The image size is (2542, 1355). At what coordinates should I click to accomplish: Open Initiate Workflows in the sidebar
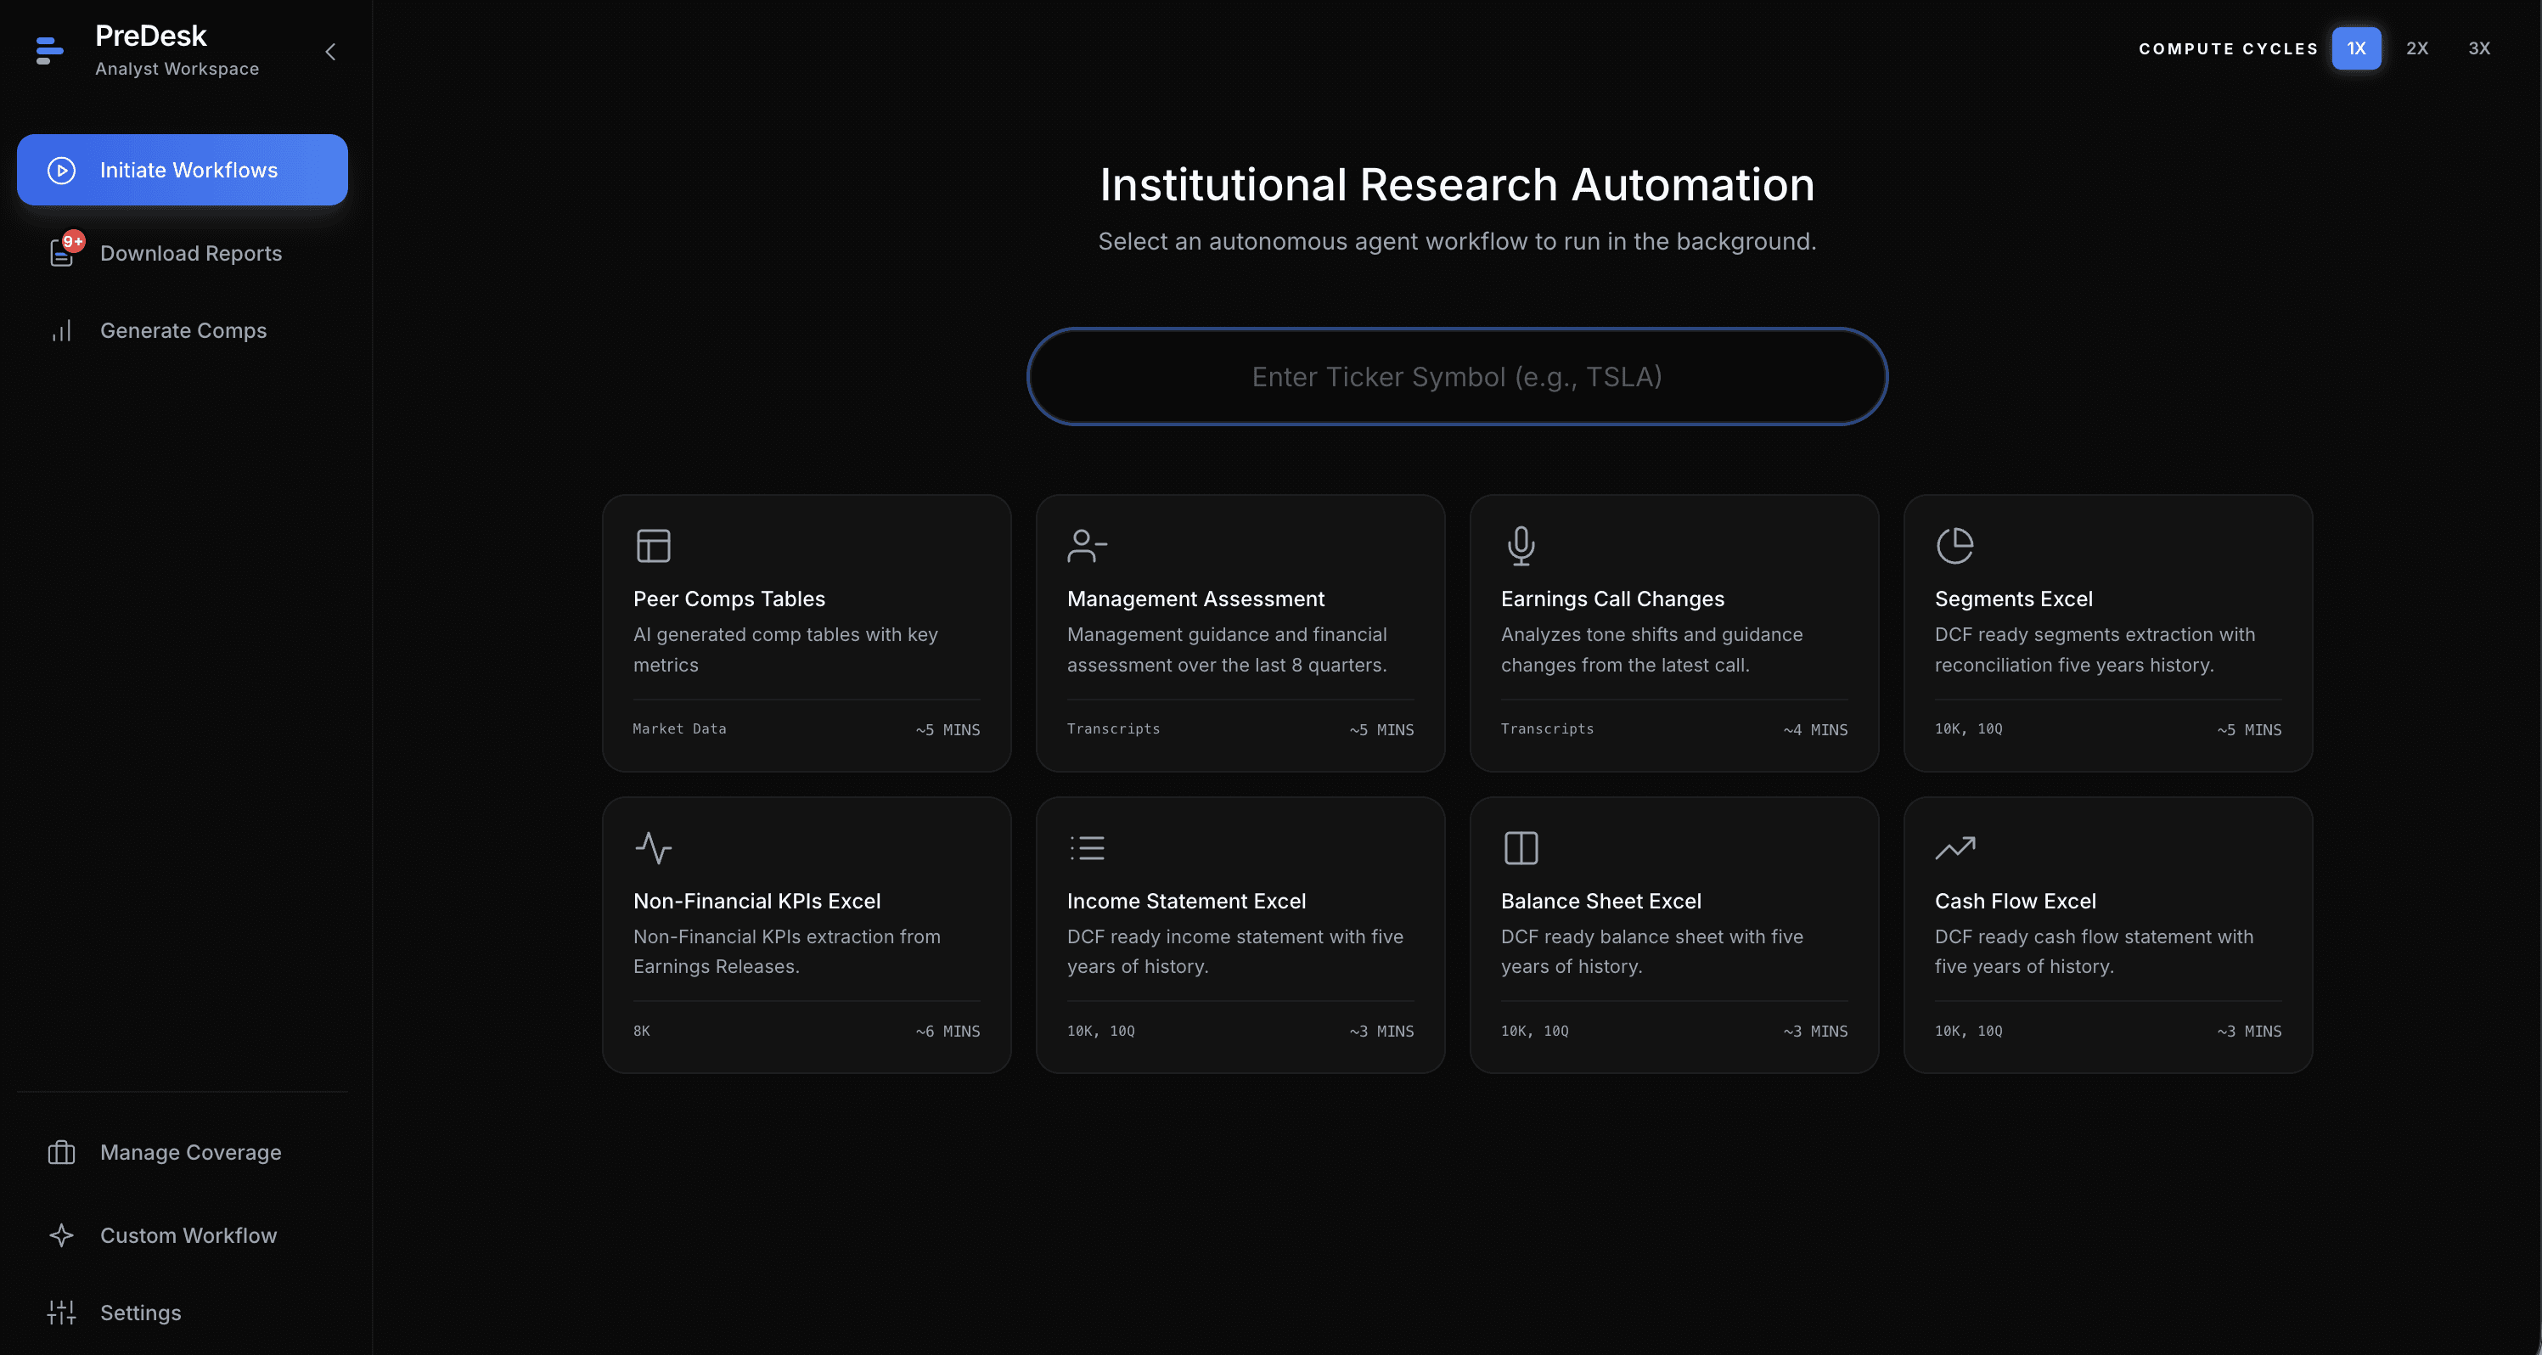click(x=183, y=170)
